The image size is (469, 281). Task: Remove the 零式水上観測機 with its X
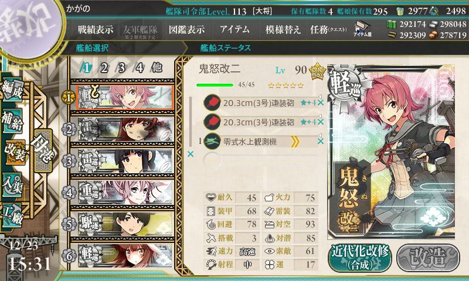[321, 141]
